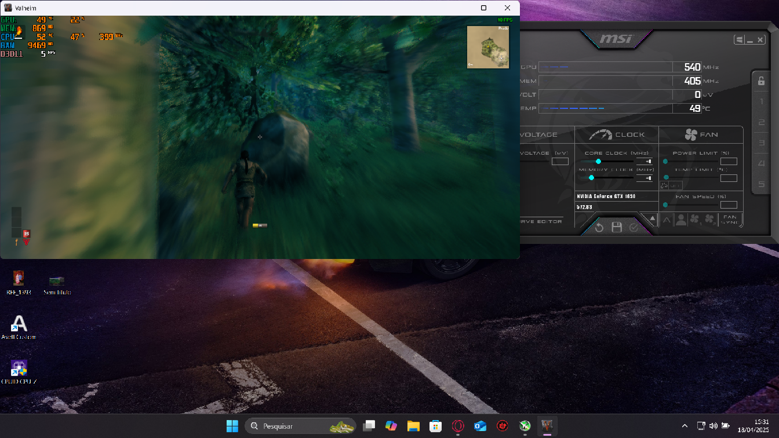The width and height of the screenshot is (779, 438).
Task: Click the red status effect icon in Valheim
Action: (26, 234)
